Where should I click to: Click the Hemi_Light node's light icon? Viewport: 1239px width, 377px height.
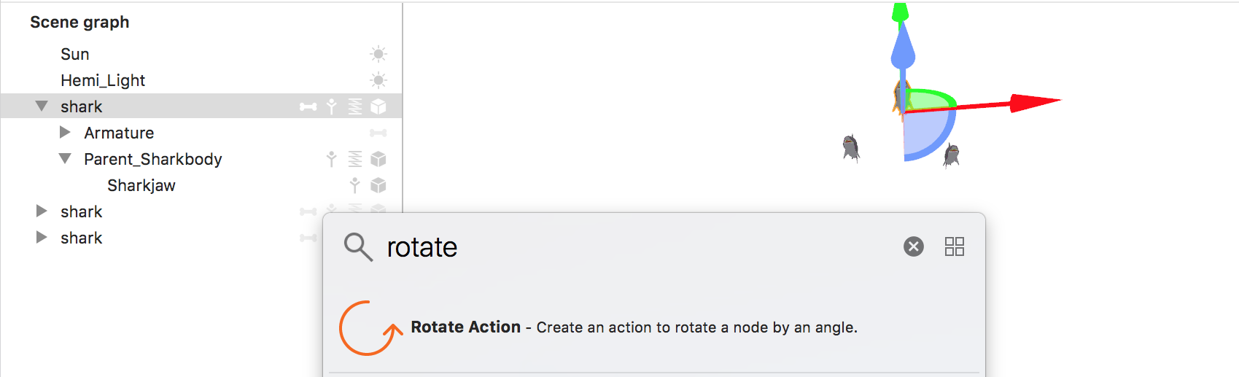point(378,80)
